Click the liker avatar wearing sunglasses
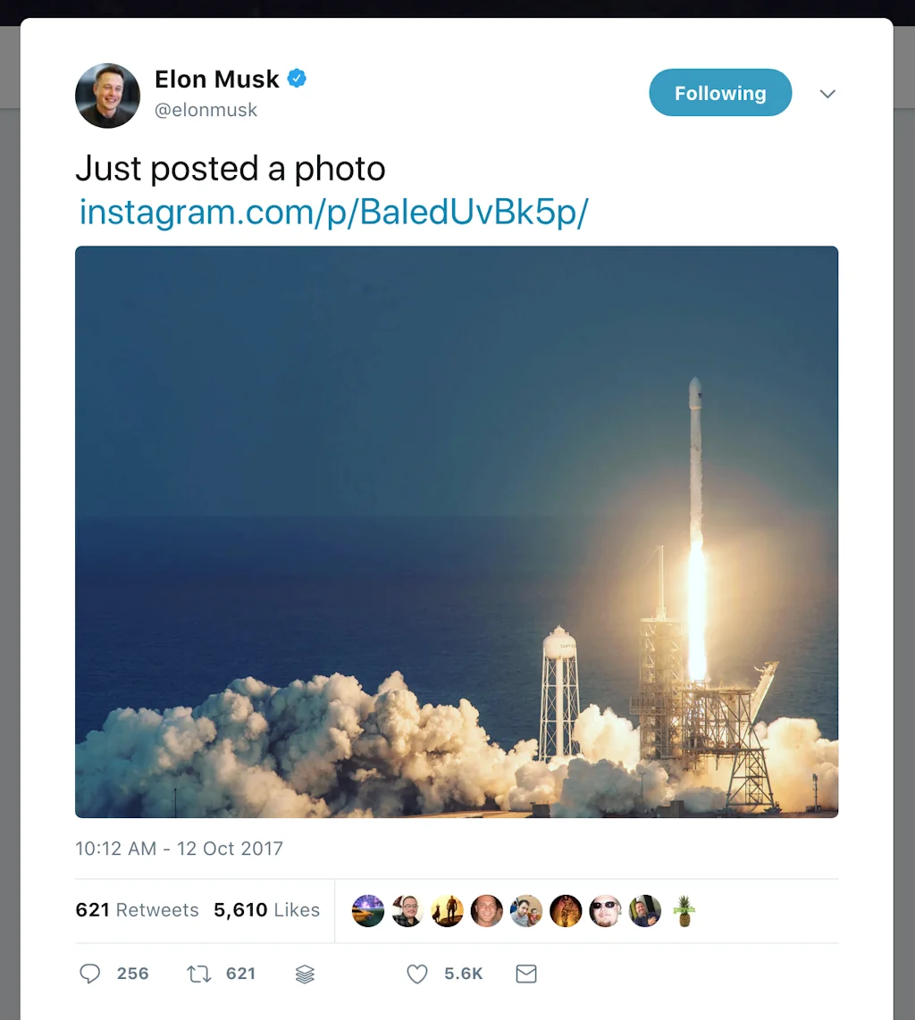This screenshot has height=1020, width=915. (605, 911)
